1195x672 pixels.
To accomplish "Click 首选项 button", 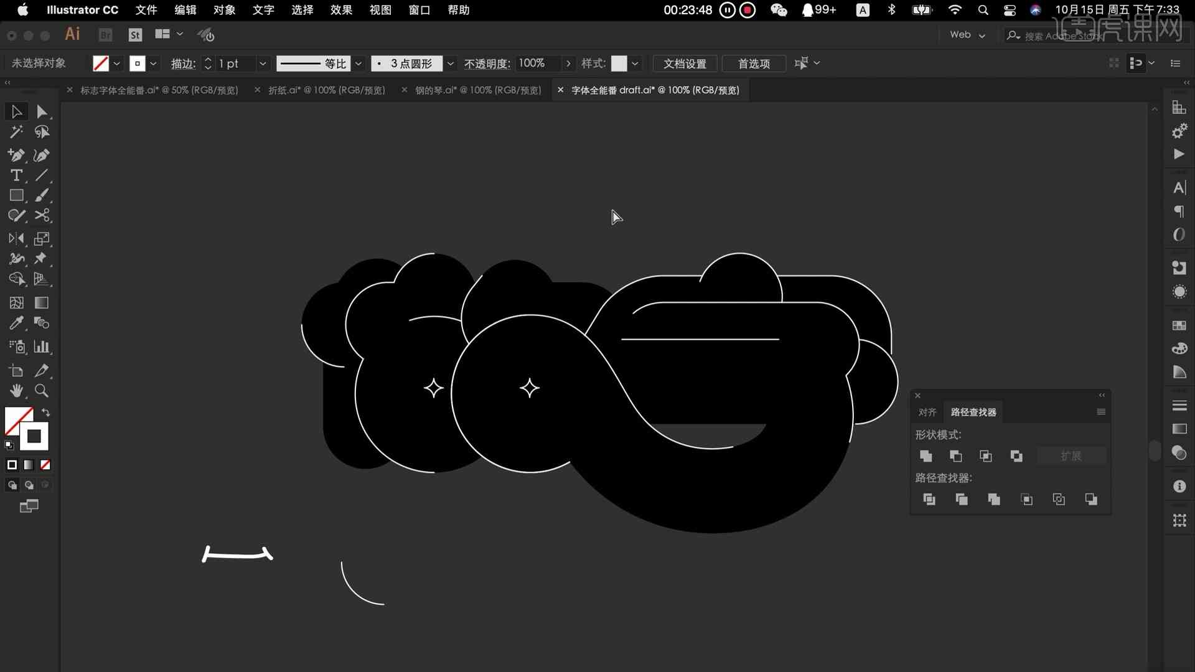I will (754, 63).
